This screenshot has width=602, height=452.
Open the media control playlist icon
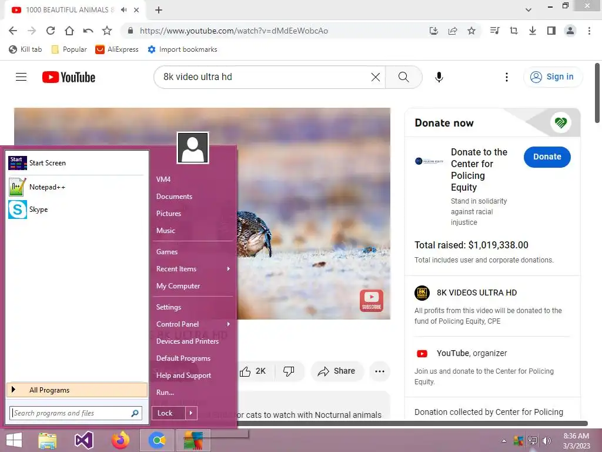pyautogui.click(x=495, y=31)
